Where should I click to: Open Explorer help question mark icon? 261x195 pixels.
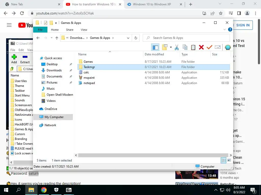tap(230, 29)
